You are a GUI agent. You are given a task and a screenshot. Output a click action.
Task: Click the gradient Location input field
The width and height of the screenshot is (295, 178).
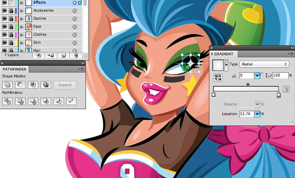coord(246,114)
